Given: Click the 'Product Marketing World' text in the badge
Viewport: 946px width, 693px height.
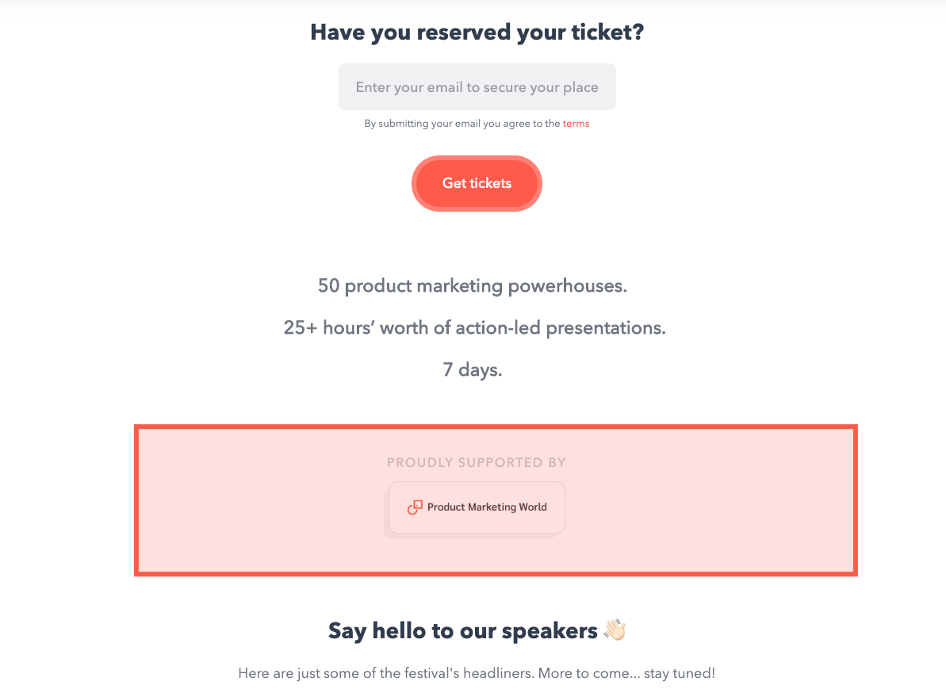Looking at the screenshot, I should [487, 507].
